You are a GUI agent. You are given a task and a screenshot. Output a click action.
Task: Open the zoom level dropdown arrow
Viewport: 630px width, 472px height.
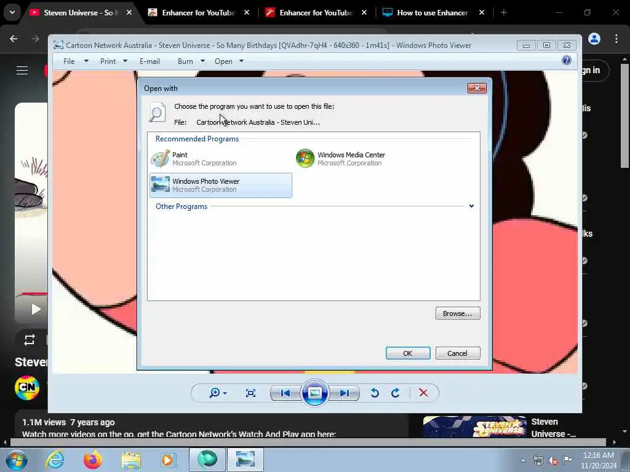(225, 393)
